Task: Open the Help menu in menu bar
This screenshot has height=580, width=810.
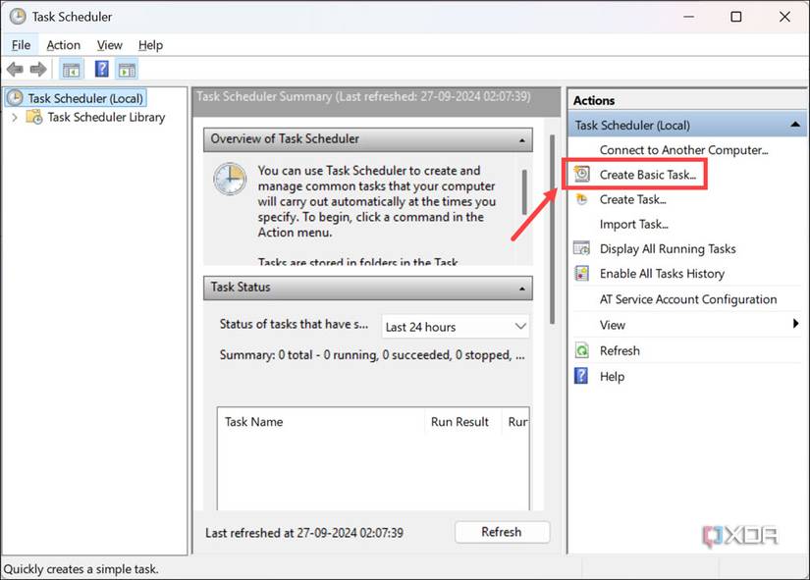Action: [150, 45]
